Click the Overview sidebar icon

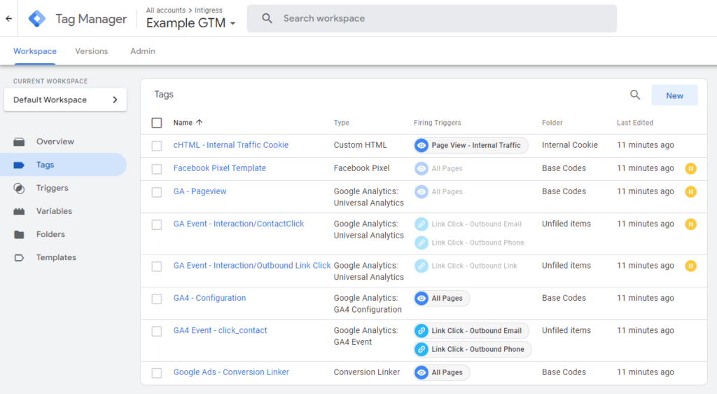pyautogui.click(x=19, y=142)
